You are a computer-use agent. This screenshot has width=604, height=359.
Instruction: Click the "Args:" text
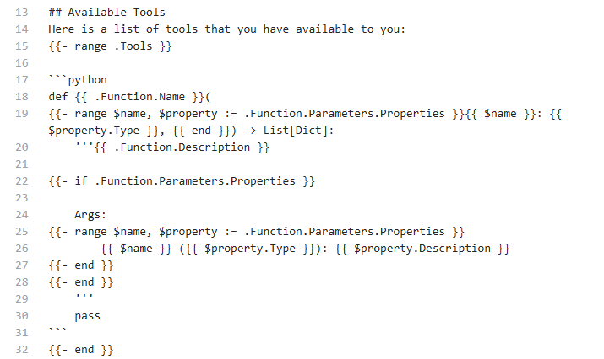click(x=90, y=215)
